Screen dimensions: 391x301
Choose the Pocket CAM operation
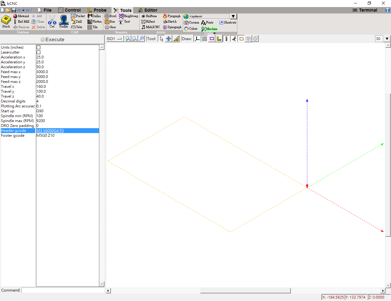(x=78, y=16)
